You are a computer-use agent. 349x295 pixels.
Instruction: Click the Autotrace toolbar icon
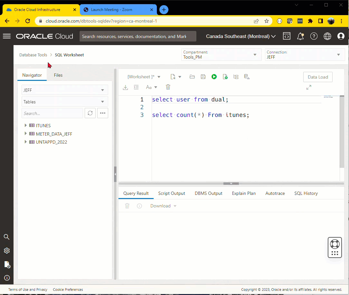(247, 77)
